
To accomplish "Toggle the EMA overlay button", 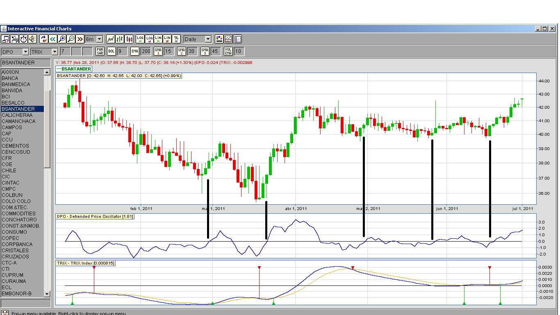I will click(x=135, y=51).
